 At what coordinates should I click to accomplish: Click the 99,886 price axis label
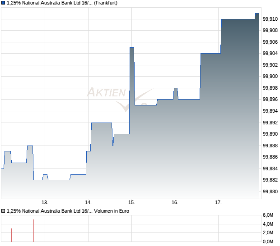pyautogui.click(x=270, y=157)
